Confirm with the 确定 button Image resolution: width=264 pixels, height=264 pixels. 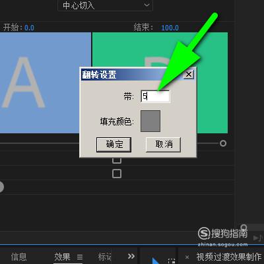114,145
